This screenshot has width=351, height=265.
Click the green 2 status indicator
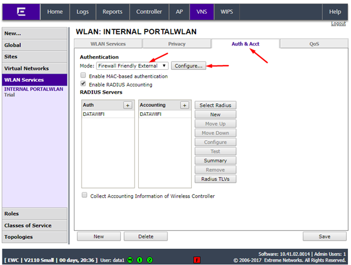point(150,260)
